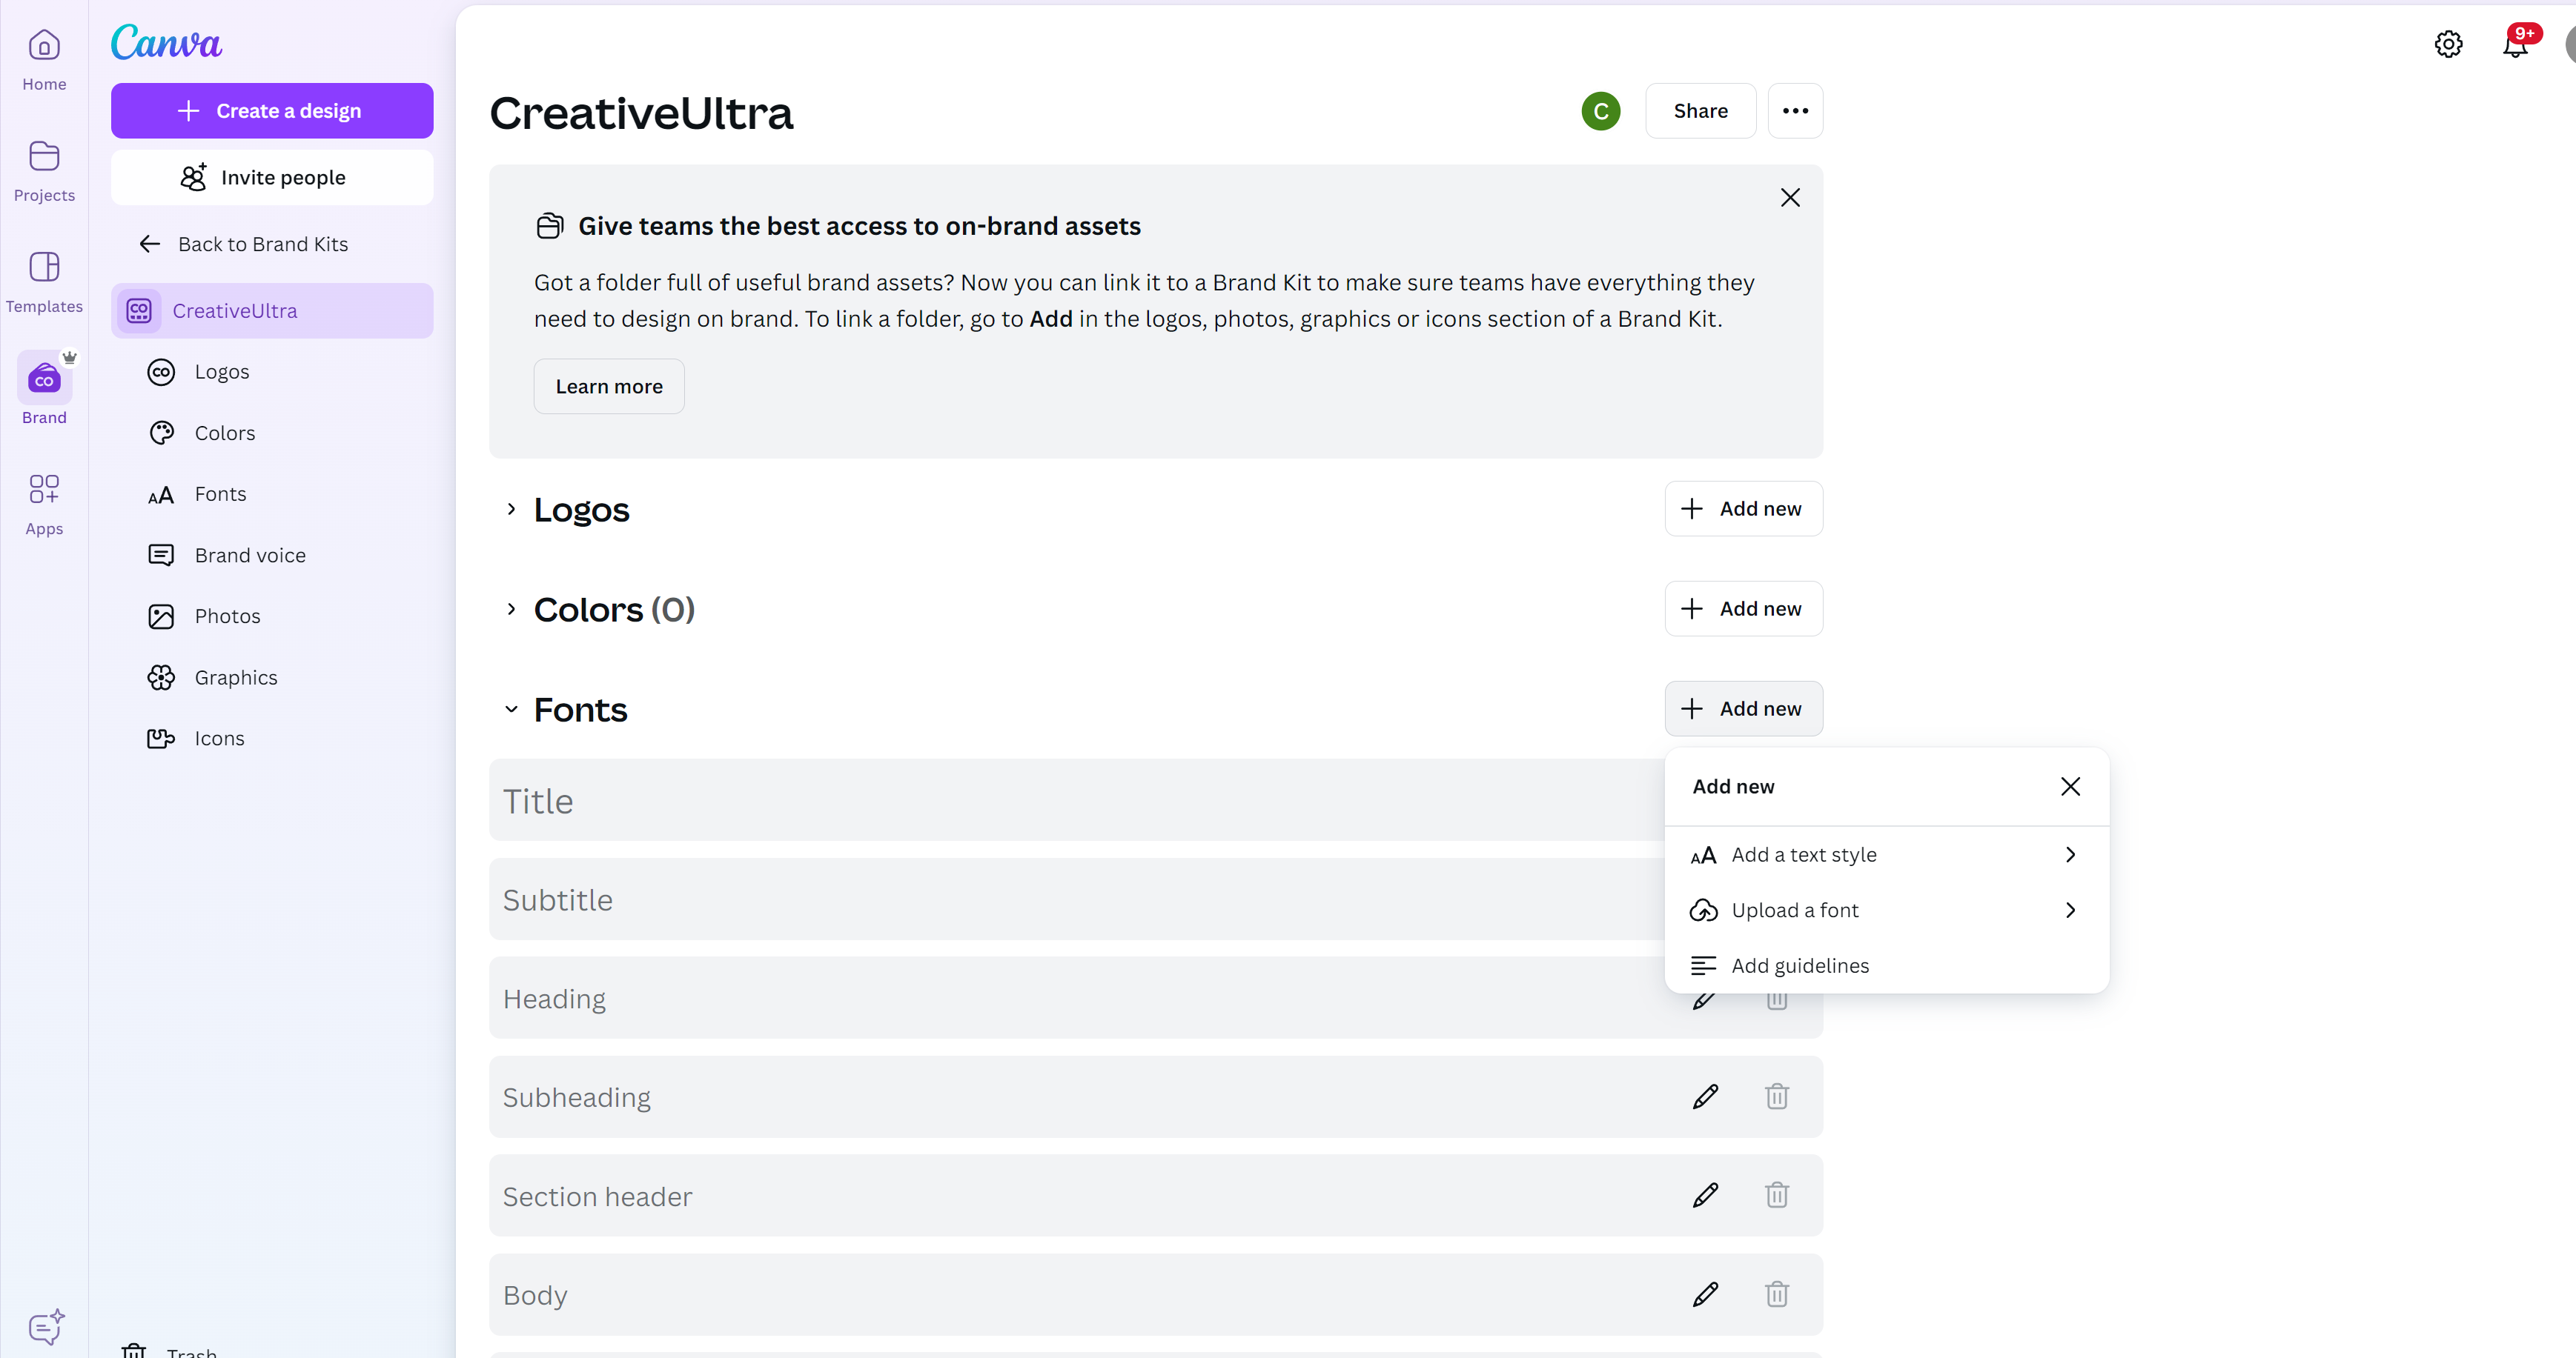This screenshot has height=1358, width=2576.
Task: Open Upload a font submenu
Action: point(1886,909)
